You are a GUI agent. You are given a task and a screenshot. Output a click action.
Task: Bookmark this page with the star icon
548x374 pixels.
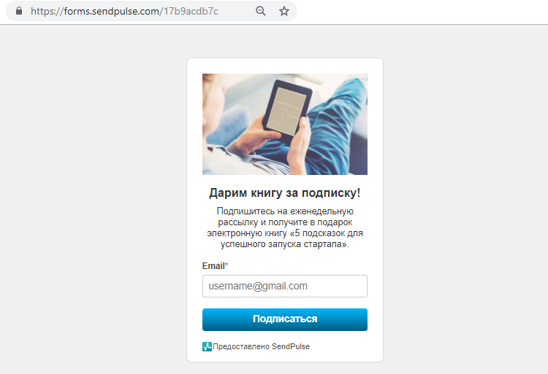coord(284,11)
